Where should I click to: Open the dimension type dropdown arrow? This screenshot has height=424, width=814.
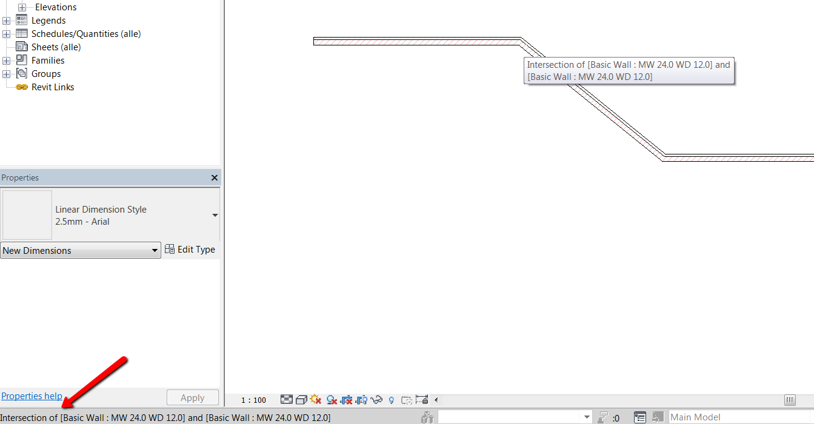[215, 215]
